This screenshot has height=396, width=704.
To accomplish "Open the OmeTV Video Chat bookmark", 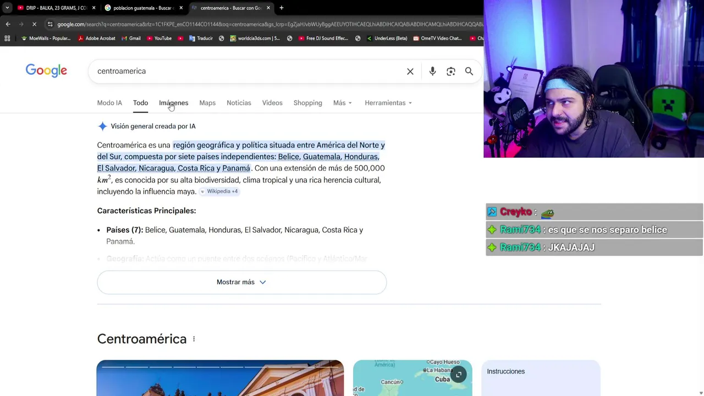I will click(437, 38).
